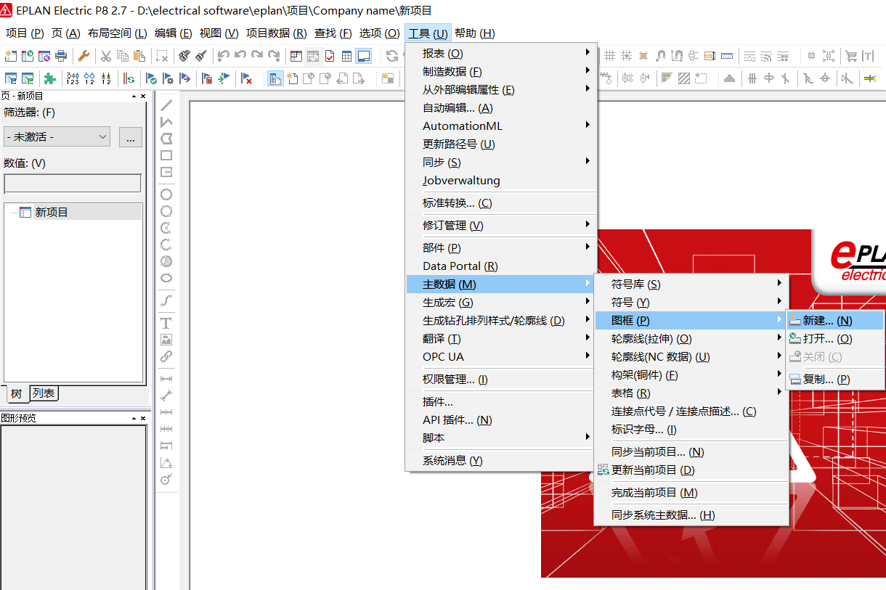Click the hyperlink tool icon
The width and height of the screenshot is (886, 590).
(166, 356)
